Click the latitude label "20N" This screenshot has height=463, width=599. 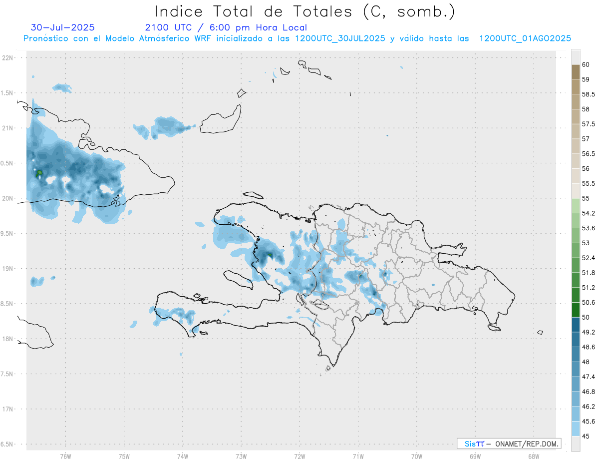click(8, 198)
